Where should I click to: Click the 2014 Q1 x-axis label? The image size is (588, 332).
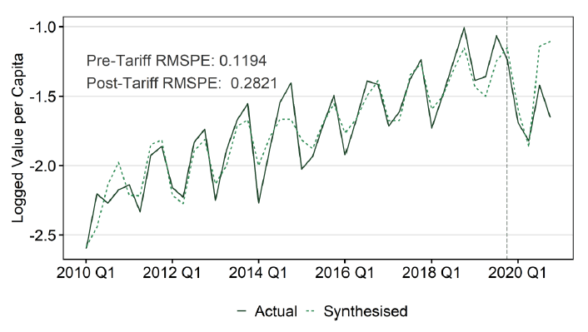point(258,272)
